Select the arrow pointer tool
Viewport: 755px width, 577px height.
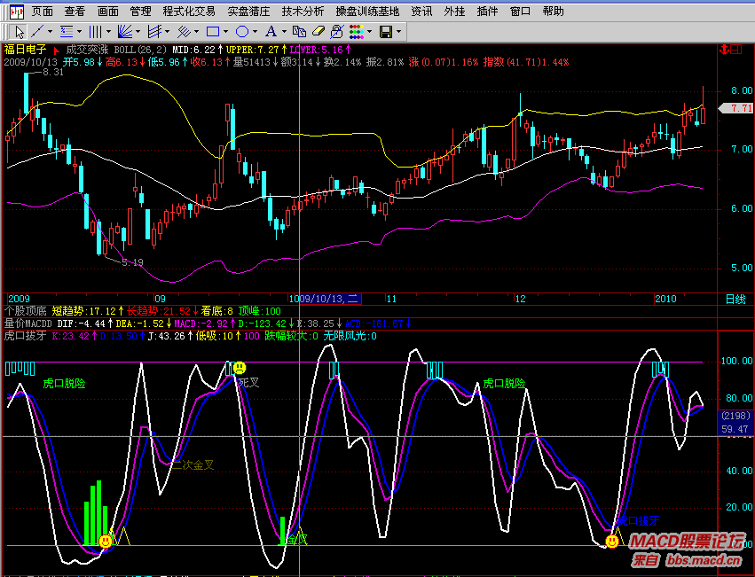[x=19, y=32]
